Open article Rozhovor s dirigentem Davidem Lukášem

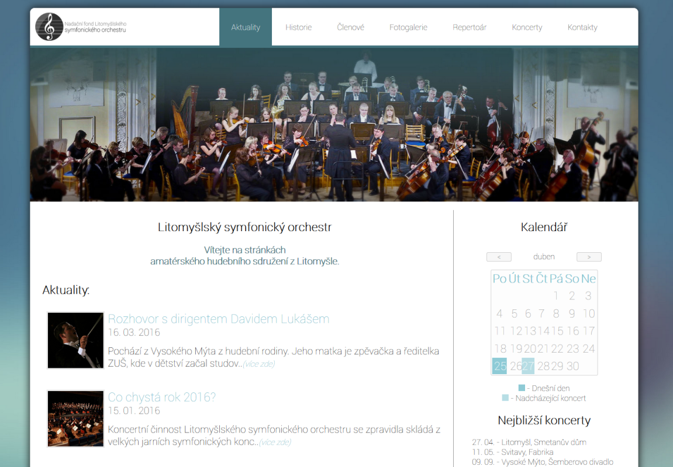click(219, 319)
